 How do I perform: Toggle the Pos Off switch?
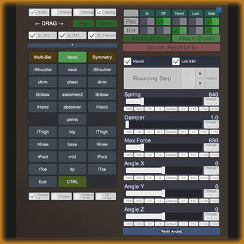163,22
